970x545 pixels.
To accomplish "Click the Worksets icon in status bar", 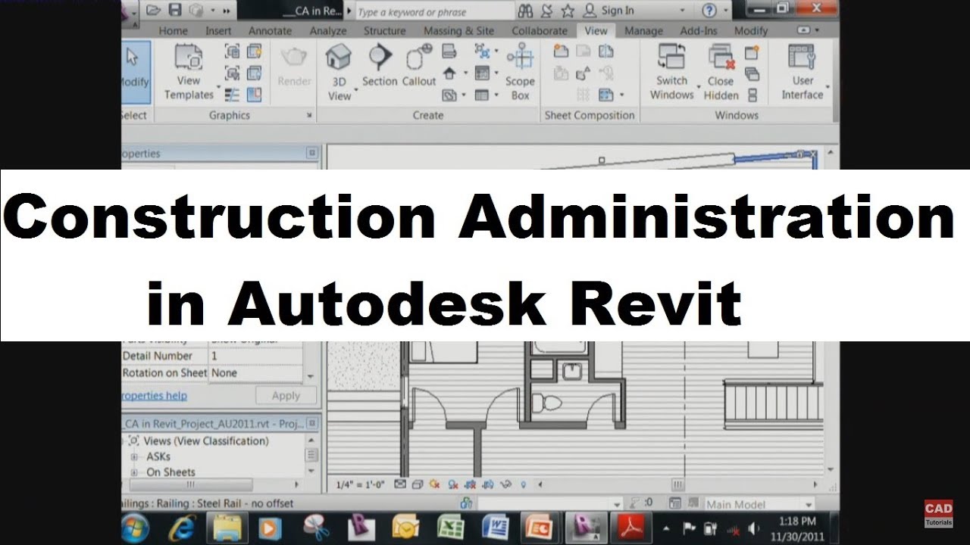I will click(467, 503).
